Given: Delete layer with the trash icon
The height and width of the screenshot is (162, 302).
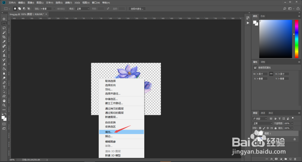Looking at the screenshot, I should pos(295,159).
